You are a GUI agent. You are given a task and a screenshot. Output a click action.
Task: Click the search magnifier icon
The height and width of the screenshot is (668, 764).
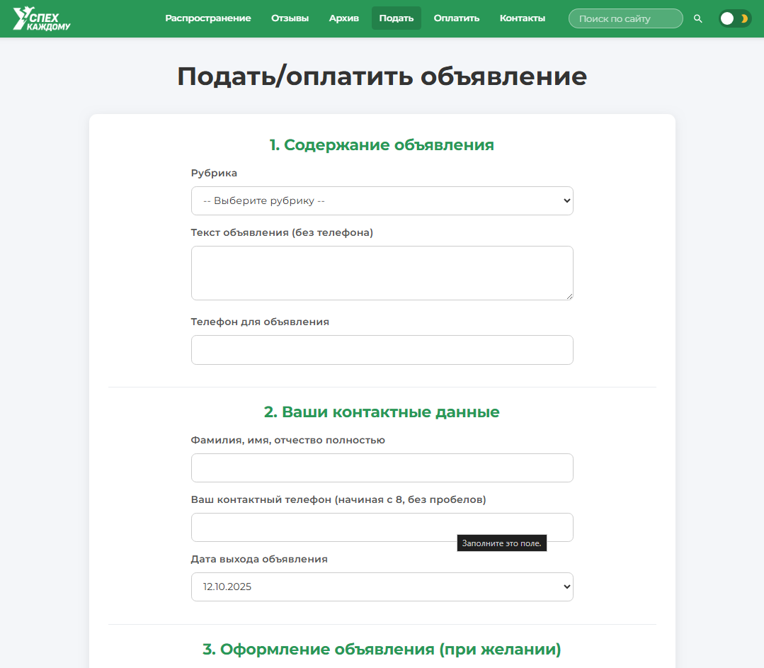698,18
